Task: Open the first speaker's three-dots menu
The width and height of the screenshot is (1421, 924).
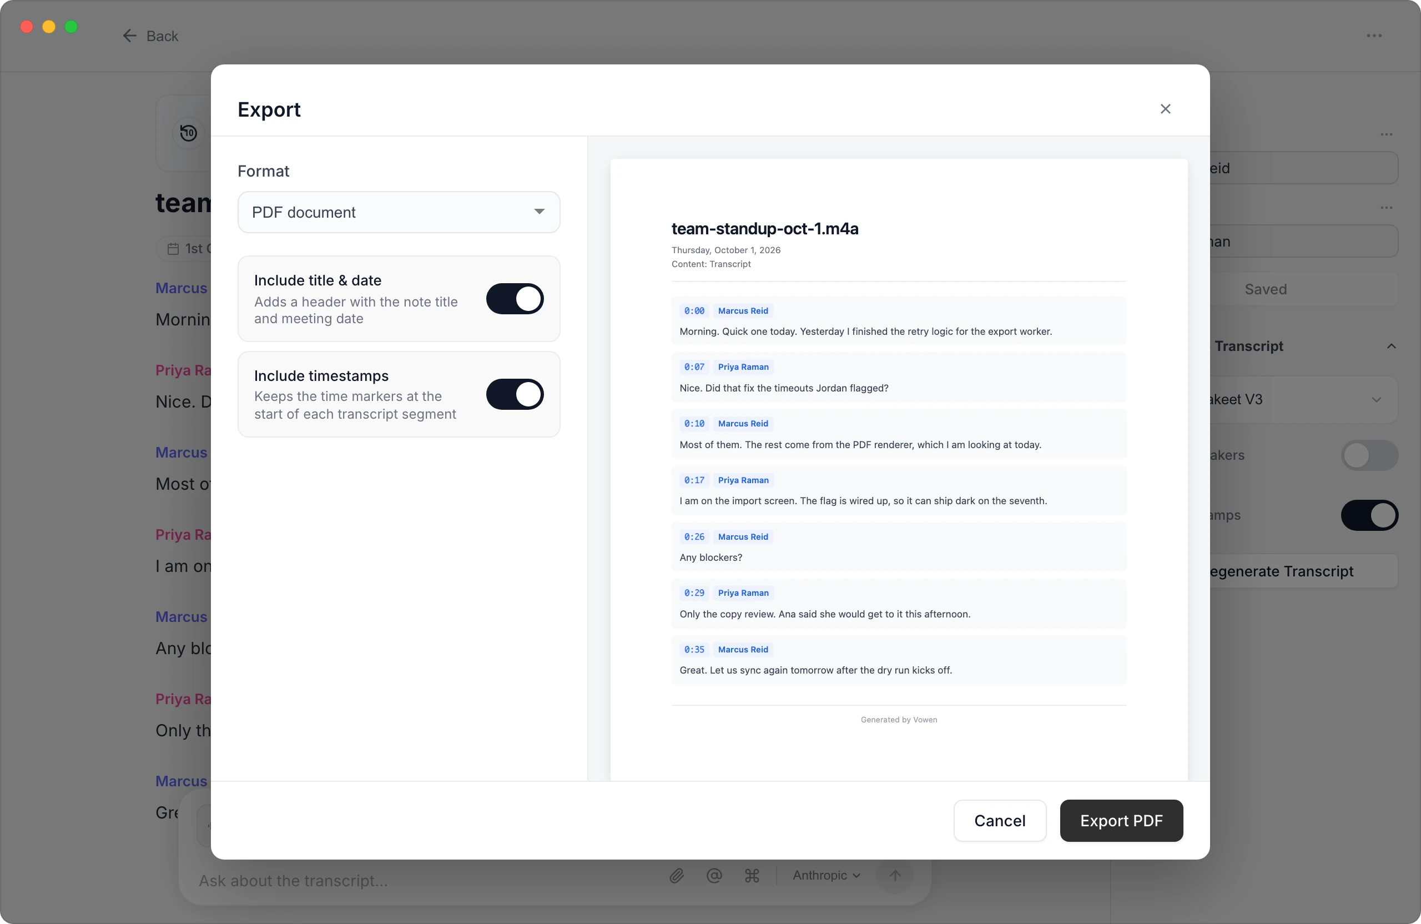Action: (x=1387, y=134)
